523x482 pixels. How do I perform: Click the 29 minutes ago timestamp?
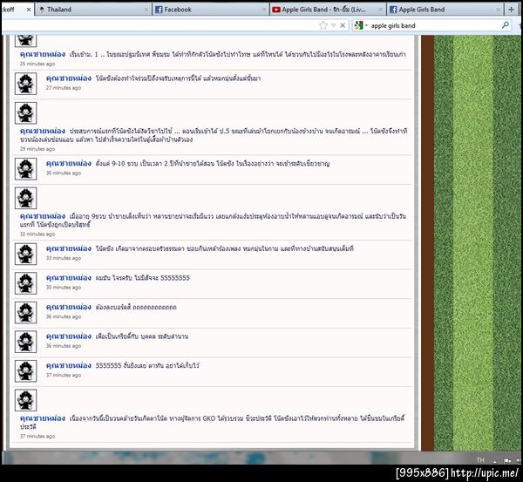pos(37,149)
